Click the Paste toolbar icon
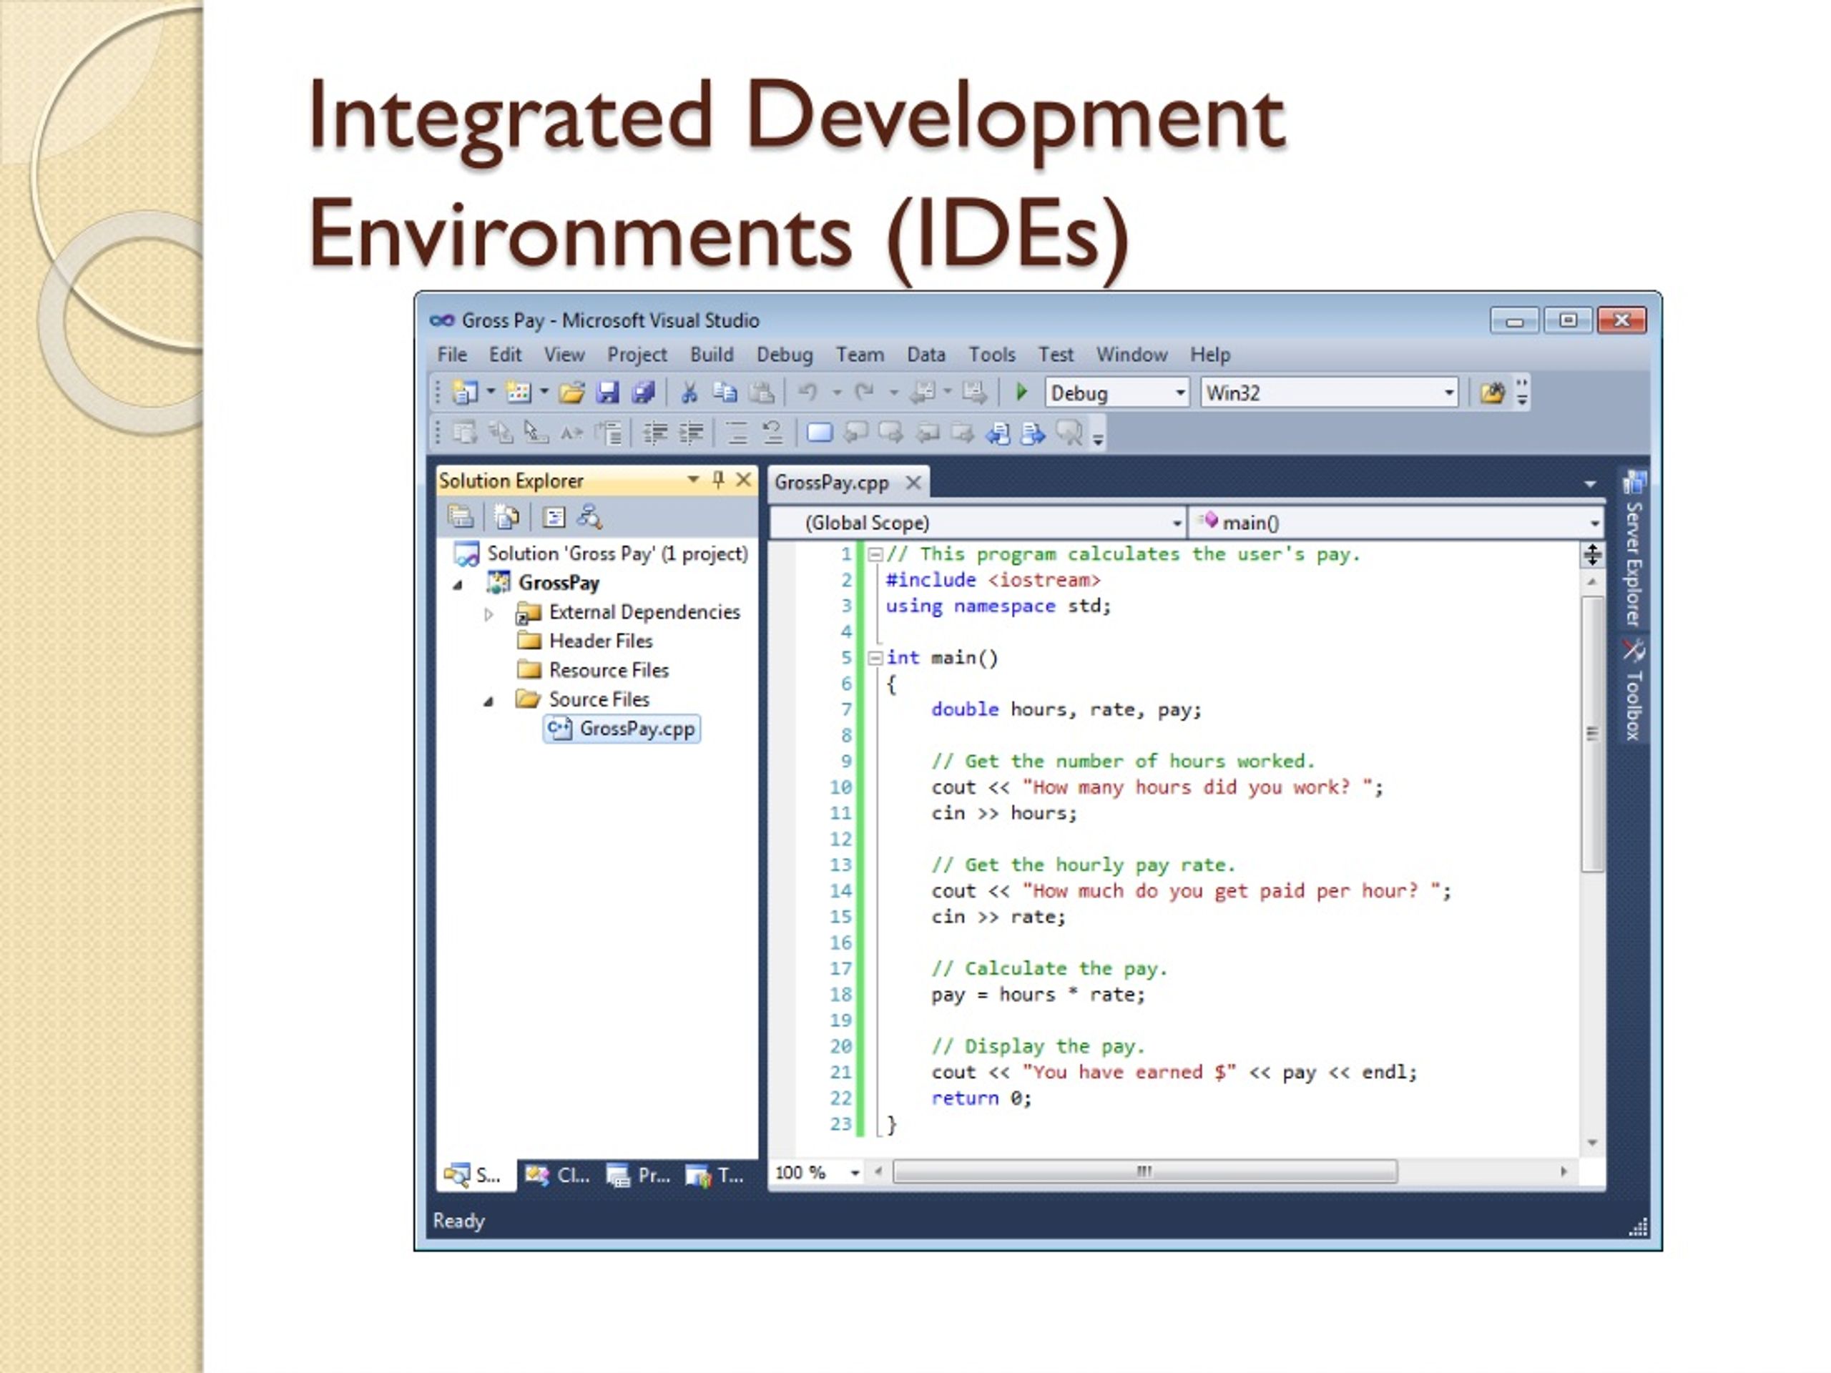The image size is (1831, 1373). tap(762, 393)
